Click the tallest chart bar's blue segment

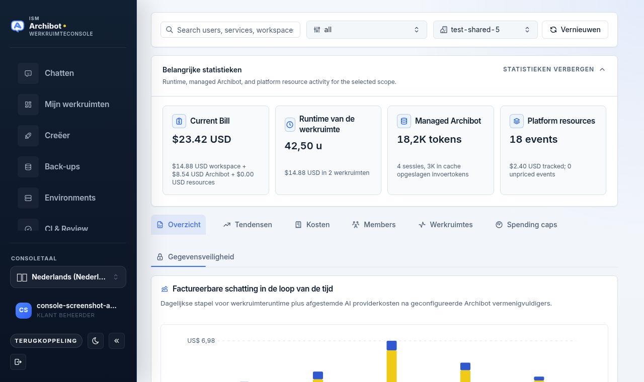391,346
